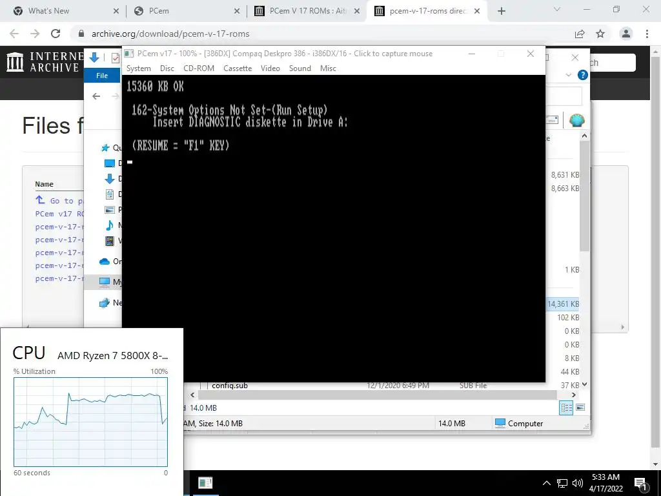Close the PCem browser tab
The height and width of the screenshot is (496, 661).
237,12
